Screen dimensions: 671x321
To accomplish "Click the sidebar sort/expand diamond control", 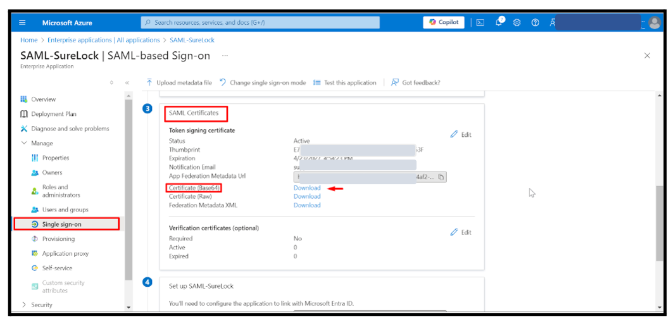I will (x=111, y=82).
